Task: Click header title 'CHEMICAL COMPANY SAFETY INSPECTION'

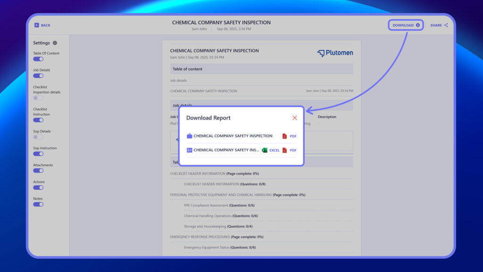Action: (x=221, y=23)
